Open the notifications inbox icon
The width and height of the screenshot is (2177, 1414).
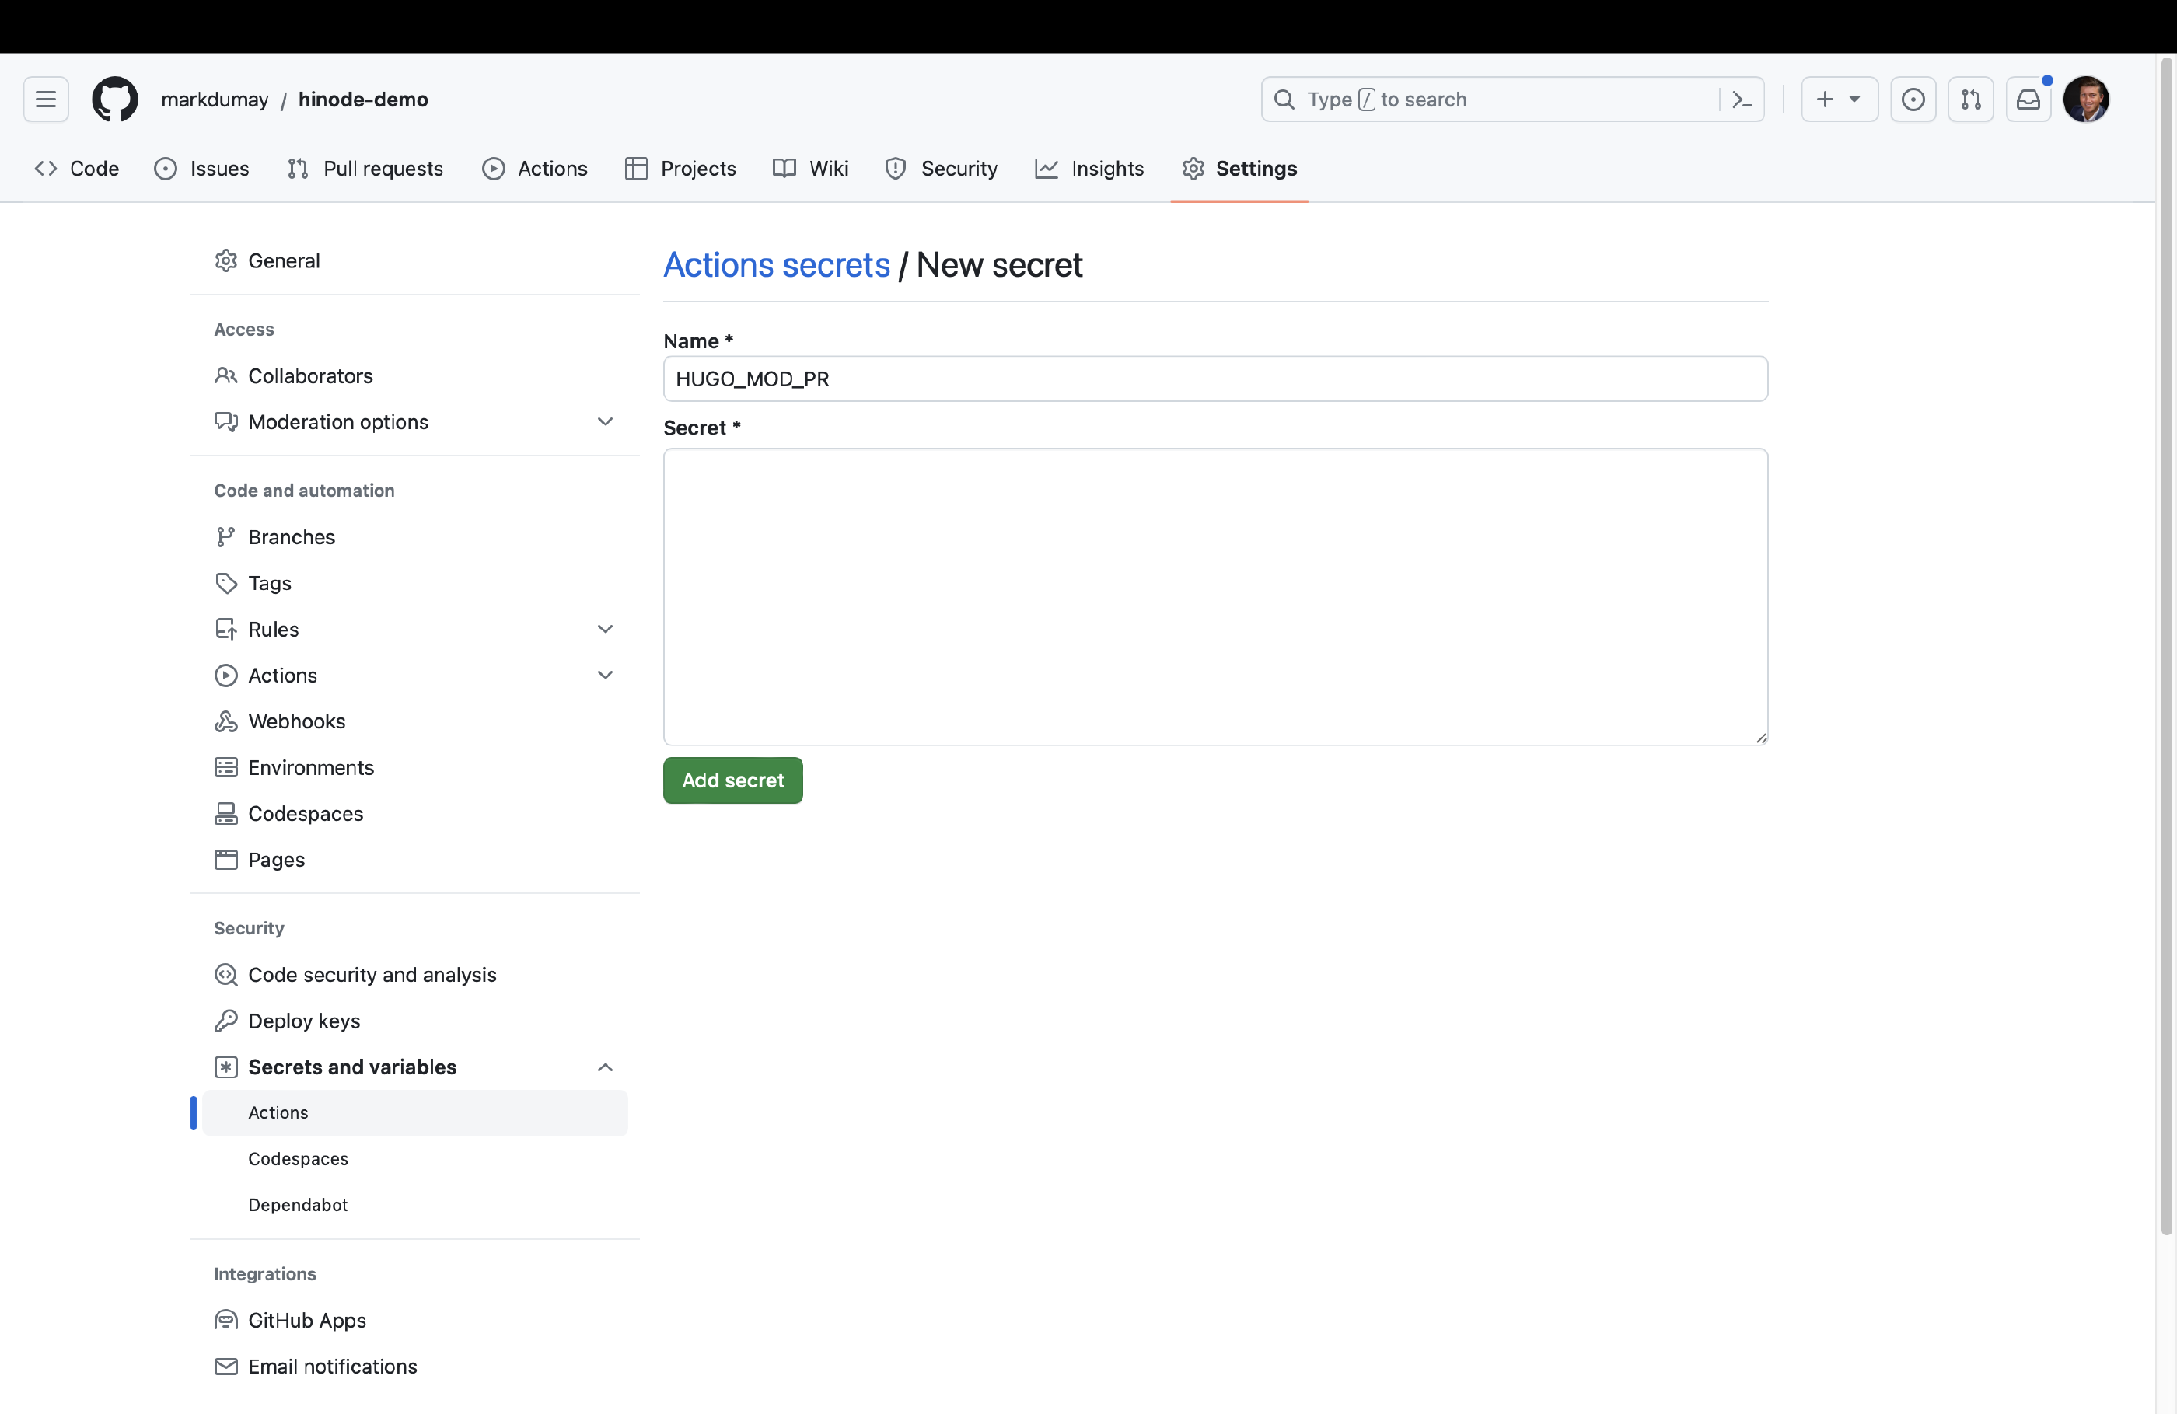tap(2028, 100)
